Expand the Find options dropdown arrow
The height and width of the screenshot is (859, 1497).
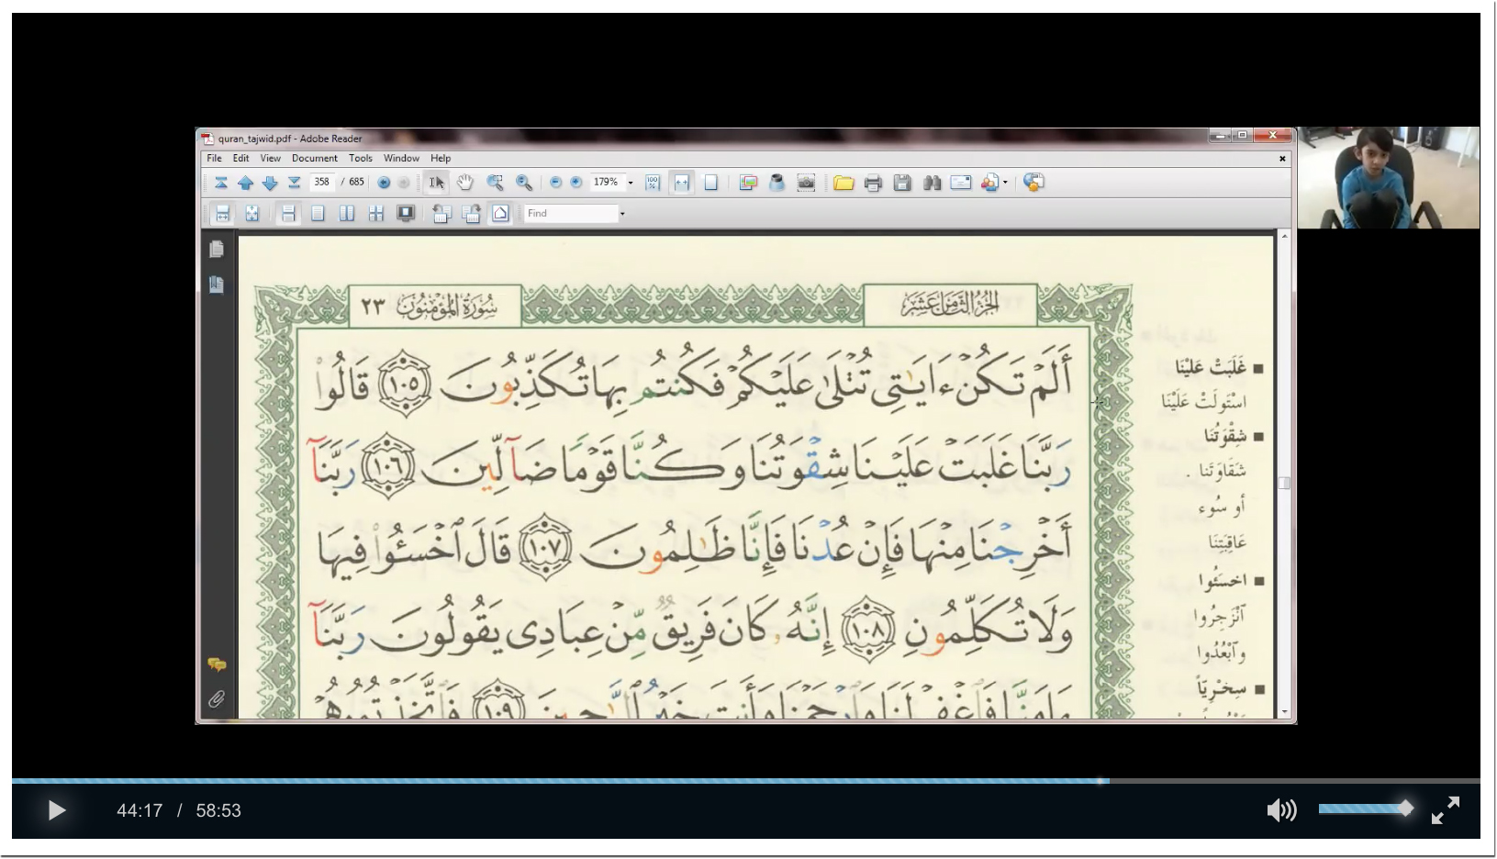click(x=622, y=214)
